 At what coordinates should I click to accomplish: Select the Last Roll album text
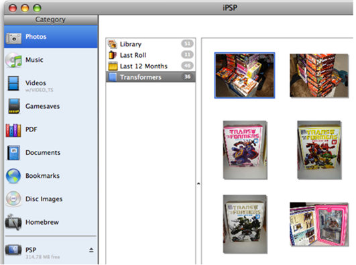(133, 55)
